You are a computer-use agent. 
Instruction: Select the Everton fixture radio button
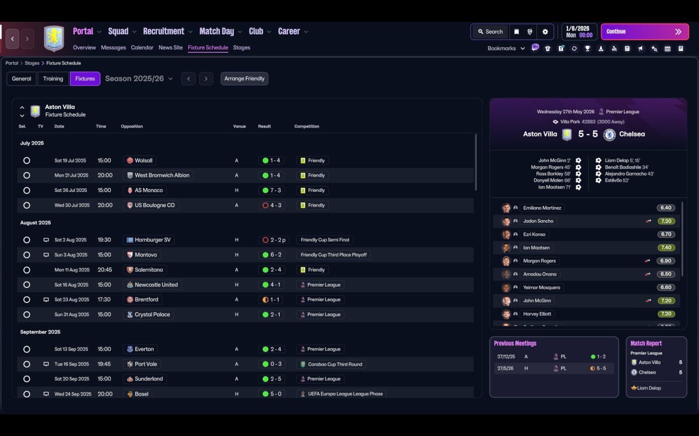[27, 349]
